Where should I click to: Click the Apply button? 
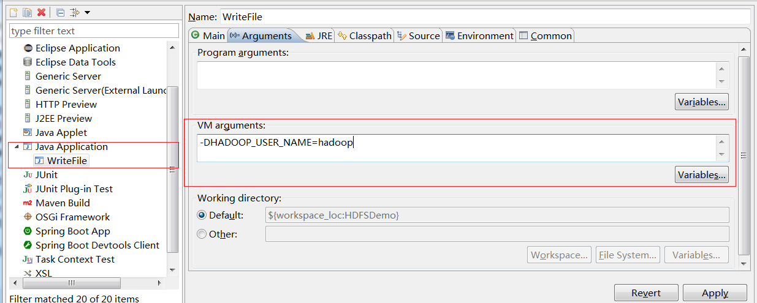coord(715,293)
